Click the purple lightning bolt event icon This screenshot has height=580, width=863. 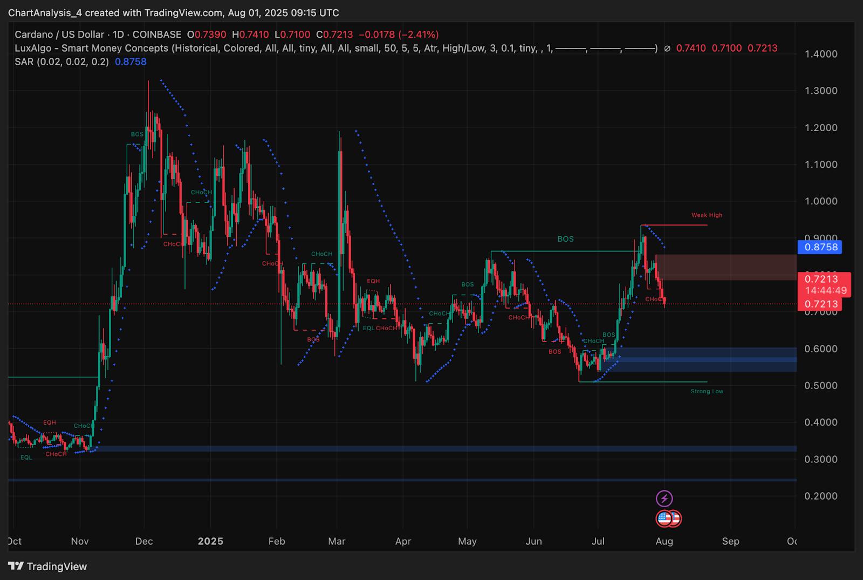point(664,498)
